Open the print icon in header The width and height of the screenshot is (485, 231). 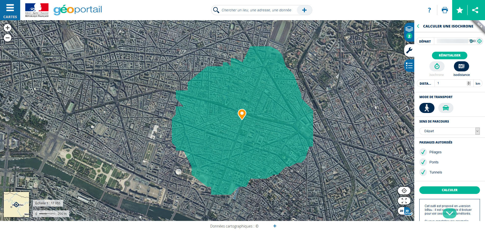tap(445, 10)
